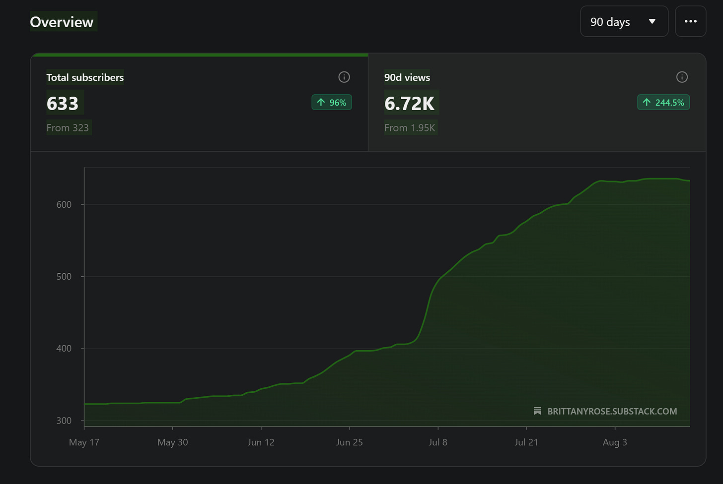Click the dropdown triangle next to 90 days

652,21
